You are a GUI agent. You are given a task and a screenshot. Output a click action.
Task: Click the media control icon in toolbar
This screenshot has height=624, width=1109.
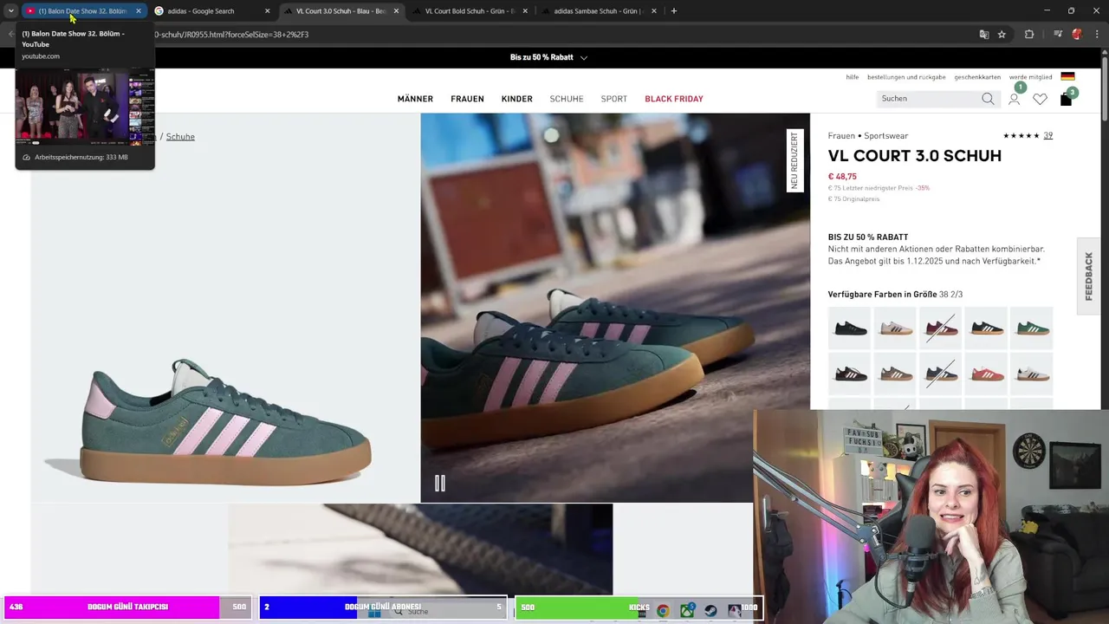(x=1058, y=35)
